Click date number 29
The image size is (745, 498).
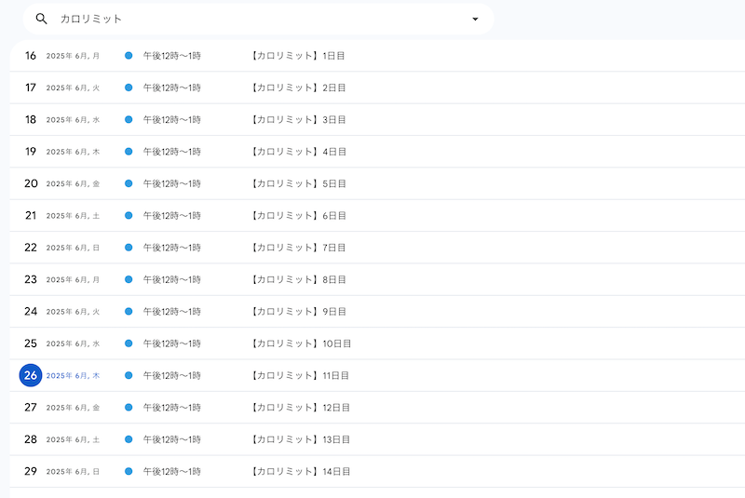31,471
